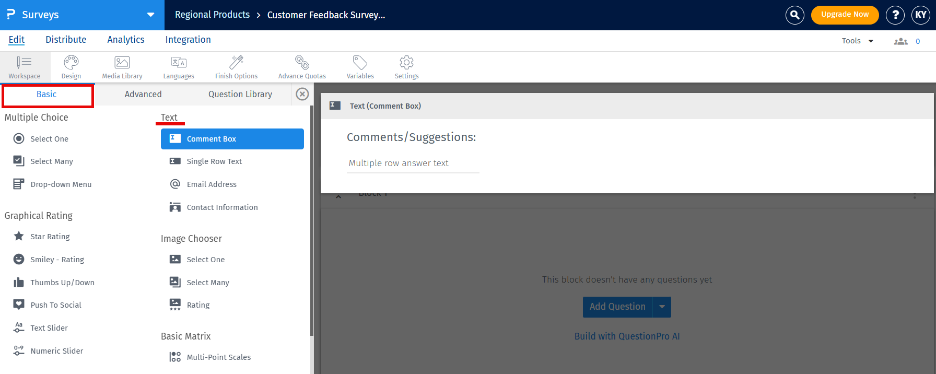Open the Advance Quotas icon

pyautogui.click(x=302, y=67)
